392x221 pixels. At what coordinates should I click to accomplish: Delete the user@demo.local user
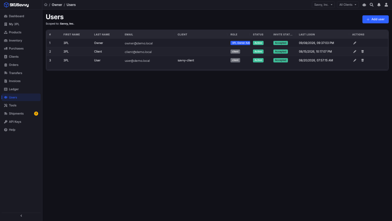[363, 60]
